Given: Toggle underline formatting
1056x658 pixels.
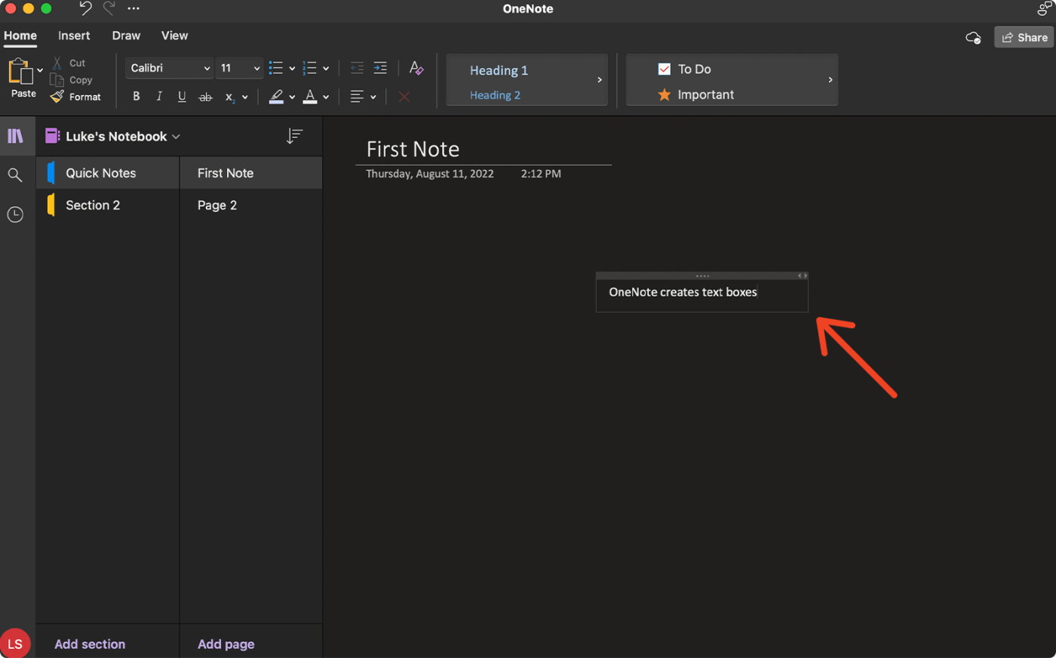Looking at the screenshot, I should (x=182, y=97).
